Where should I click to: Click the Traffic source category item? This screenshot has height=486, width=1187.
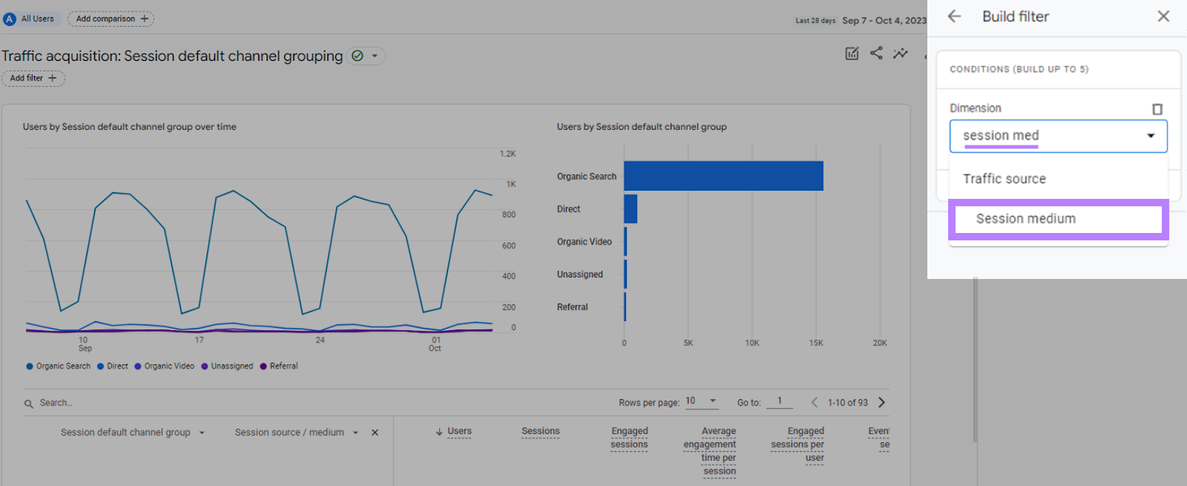pos(1004,179)
